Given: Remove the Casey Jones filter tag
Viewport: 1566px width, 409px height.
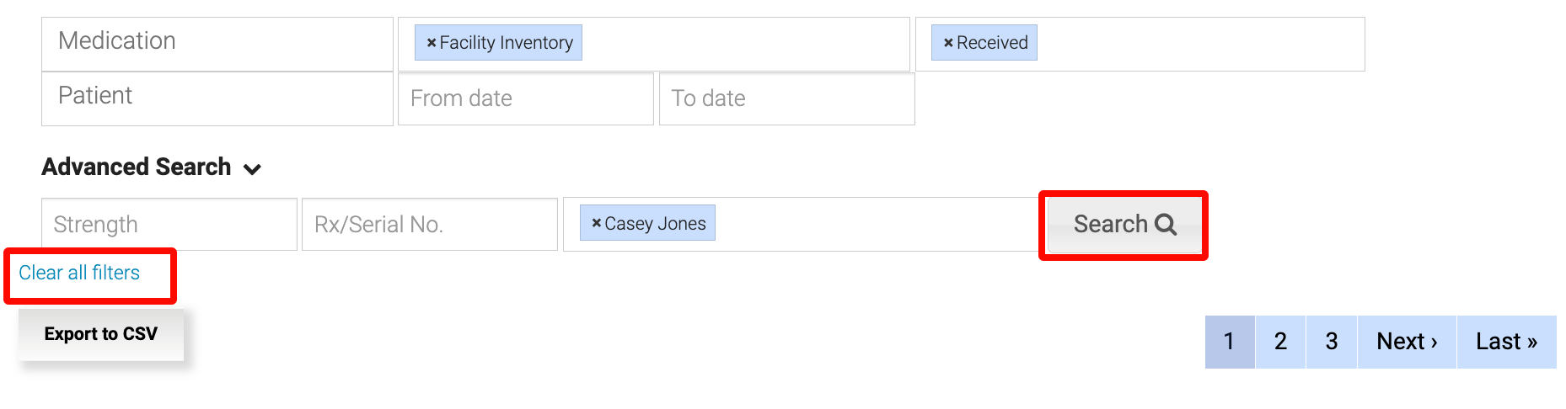Looking at the screenshot, I should (596, 224).
